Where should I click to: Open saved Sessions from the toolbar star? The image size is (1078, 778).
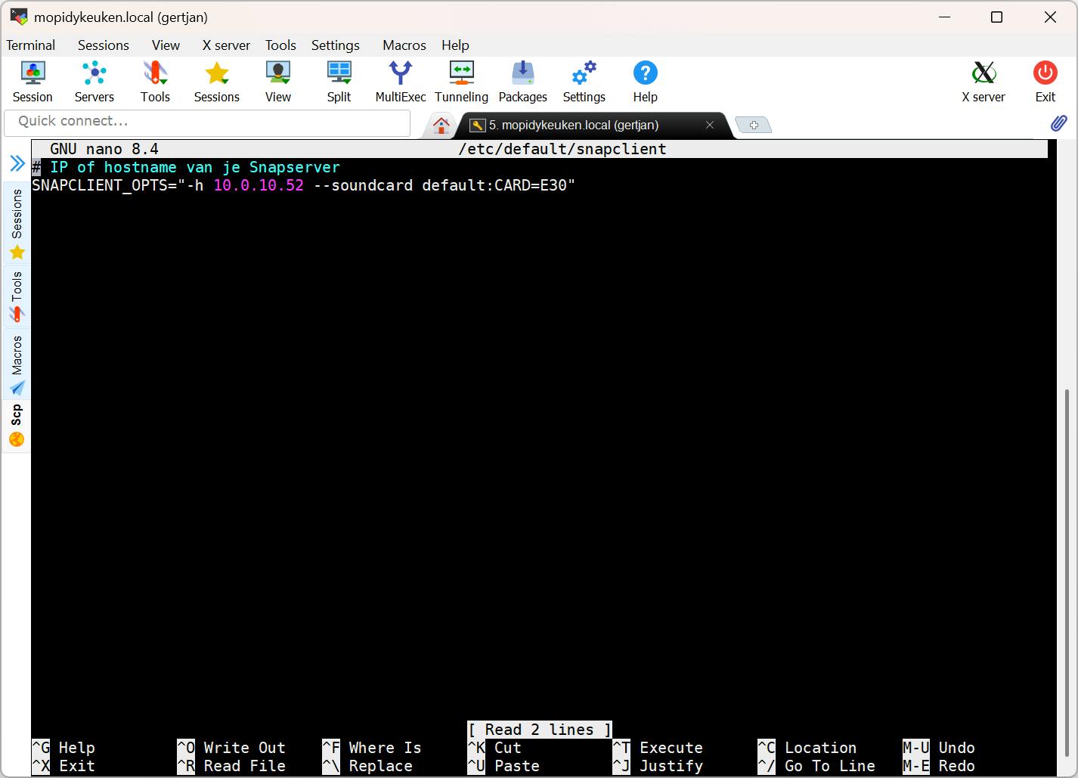(216, 82)
